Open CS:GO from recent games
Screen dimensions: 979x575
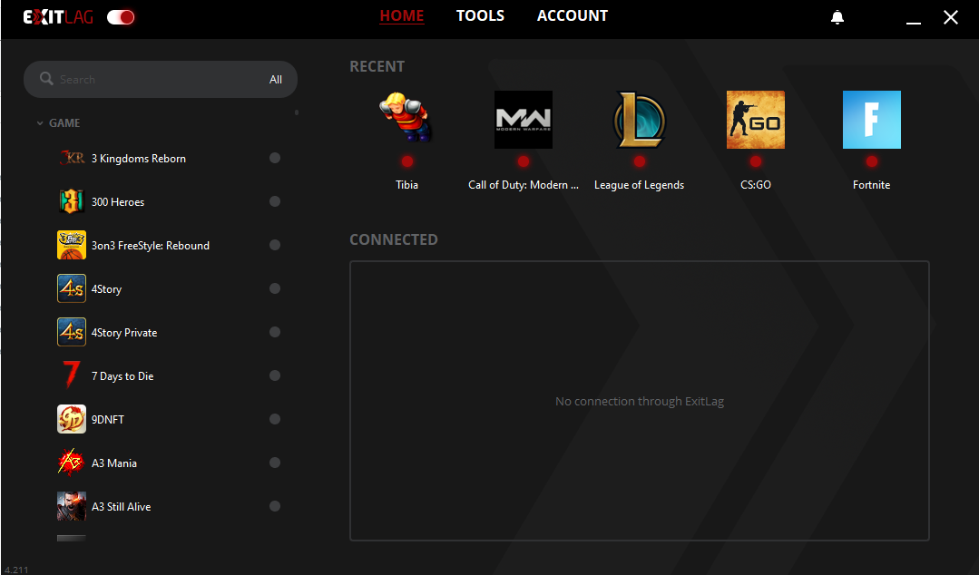[x=756, y=120]
